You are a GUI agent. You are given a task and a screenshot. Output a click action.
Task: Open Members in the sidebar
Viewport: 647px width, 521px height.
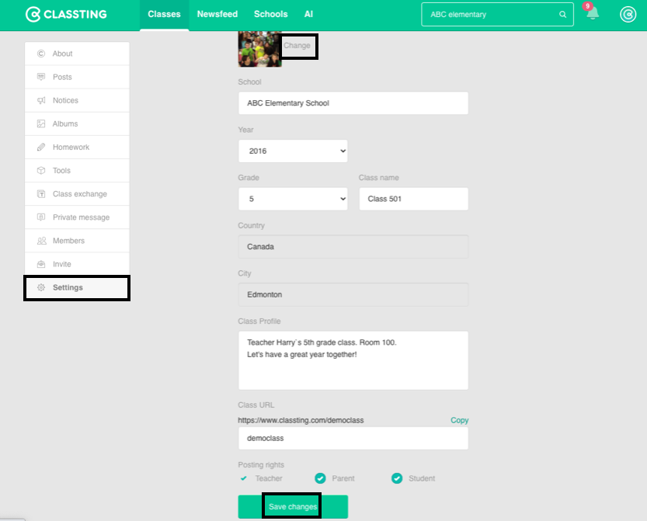[x=77, y=241]
